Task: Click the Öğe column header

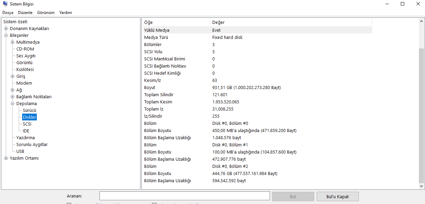Action: (176, 23)
